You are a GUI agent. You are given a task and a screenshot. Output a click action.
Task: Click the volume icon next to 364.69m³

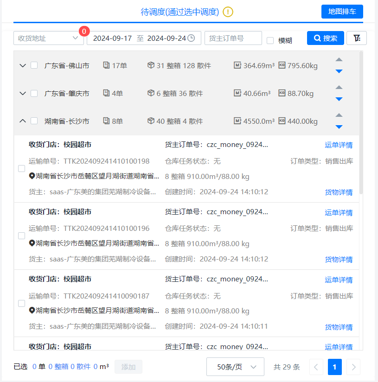237,65
